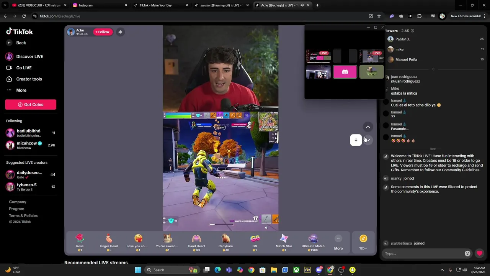490x276 pixels.
Task: Open the Chrome extensions puzzle icon
Action: point(420,16)
